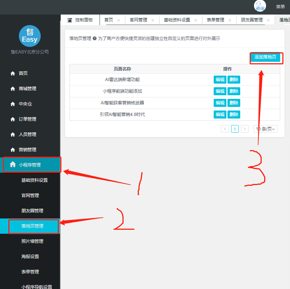The height and width of the screenshot is (289, 290).
Task: Select page number 1 in pagination
Action: [x=235, y=129]
